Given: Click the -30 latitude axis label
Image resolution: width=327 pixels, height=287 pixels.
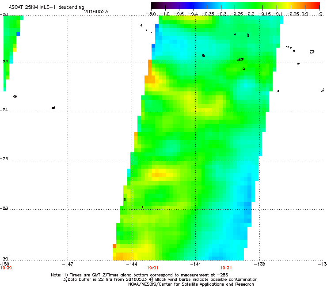Looking at the screenshot, I should click(x=4, y=259).
